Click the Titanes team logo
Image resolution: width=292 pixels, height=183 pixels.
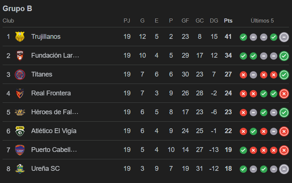pos(20,74)
